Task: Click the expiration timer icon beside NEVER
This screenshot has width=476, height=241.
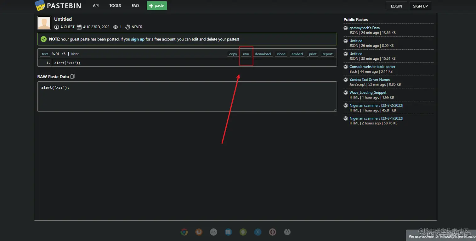Action: [127, 27]
